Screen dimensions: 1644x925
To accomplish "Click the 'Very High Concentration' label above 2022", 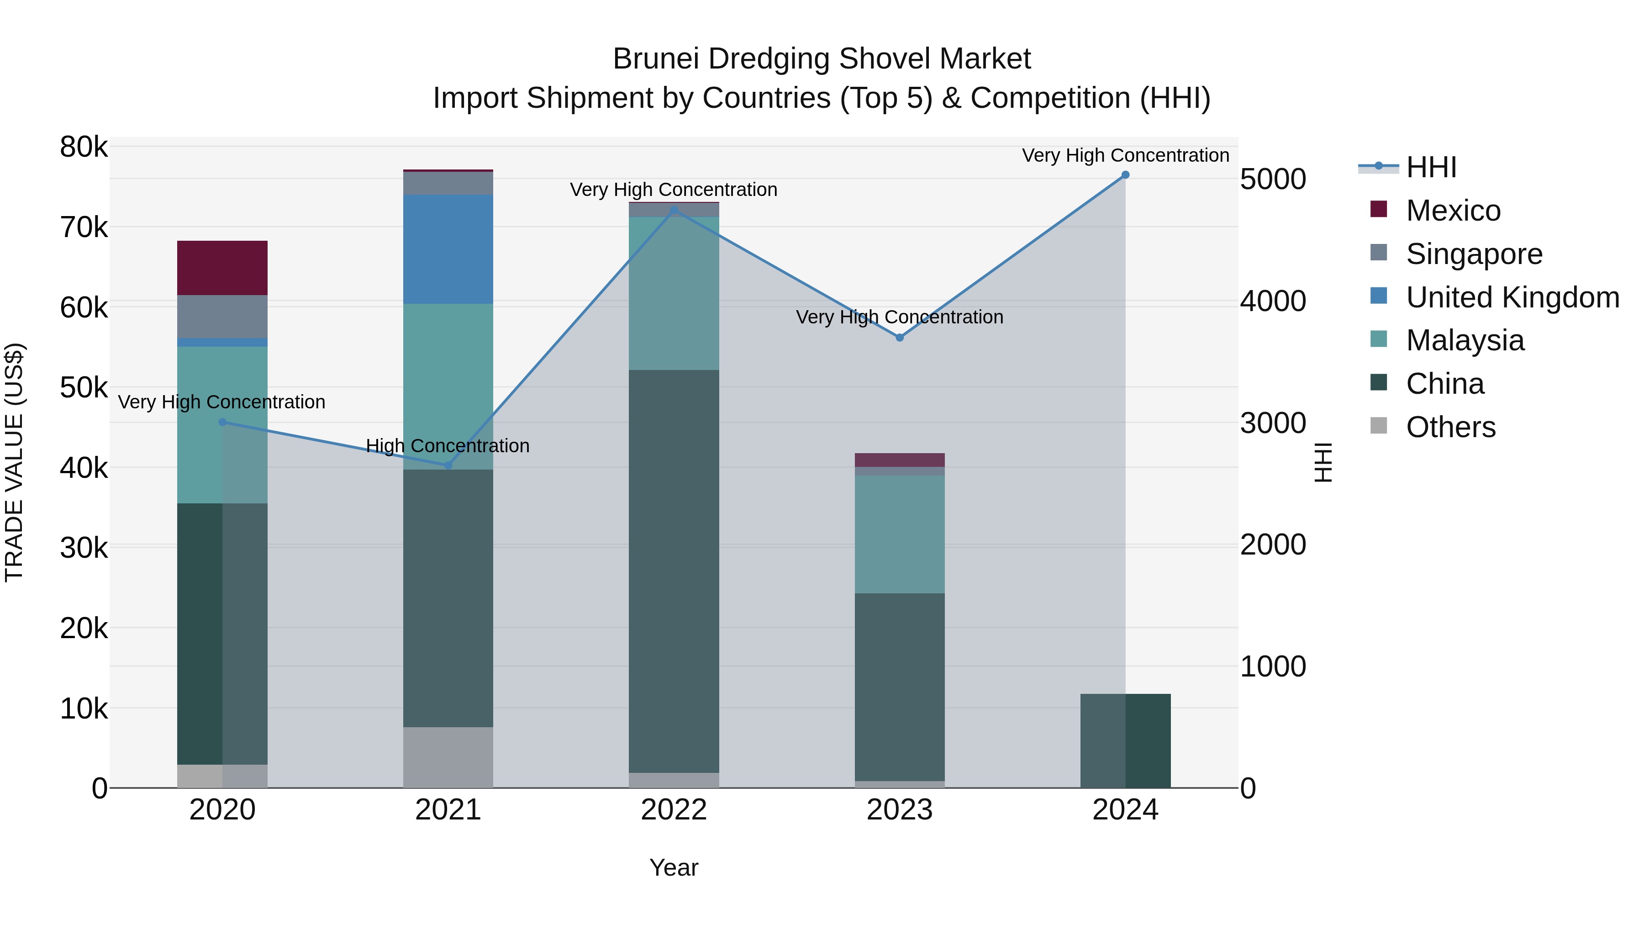I will [x=673, y=190].
